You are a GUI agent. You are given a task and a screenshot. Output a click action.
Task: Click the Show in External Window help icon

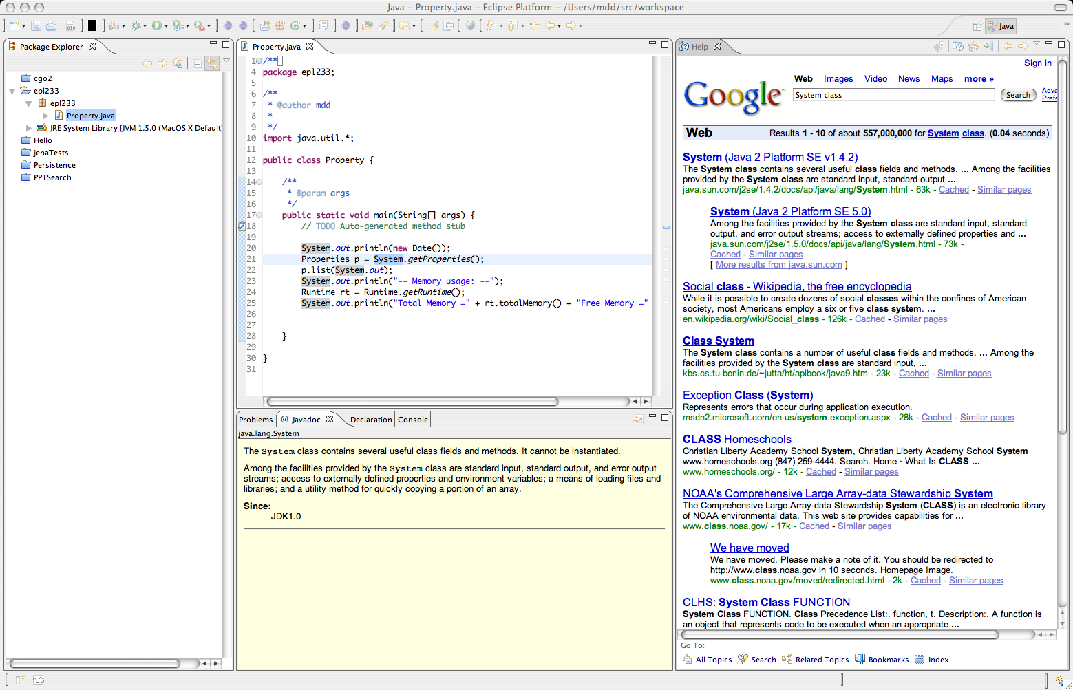tap(958, 46)
